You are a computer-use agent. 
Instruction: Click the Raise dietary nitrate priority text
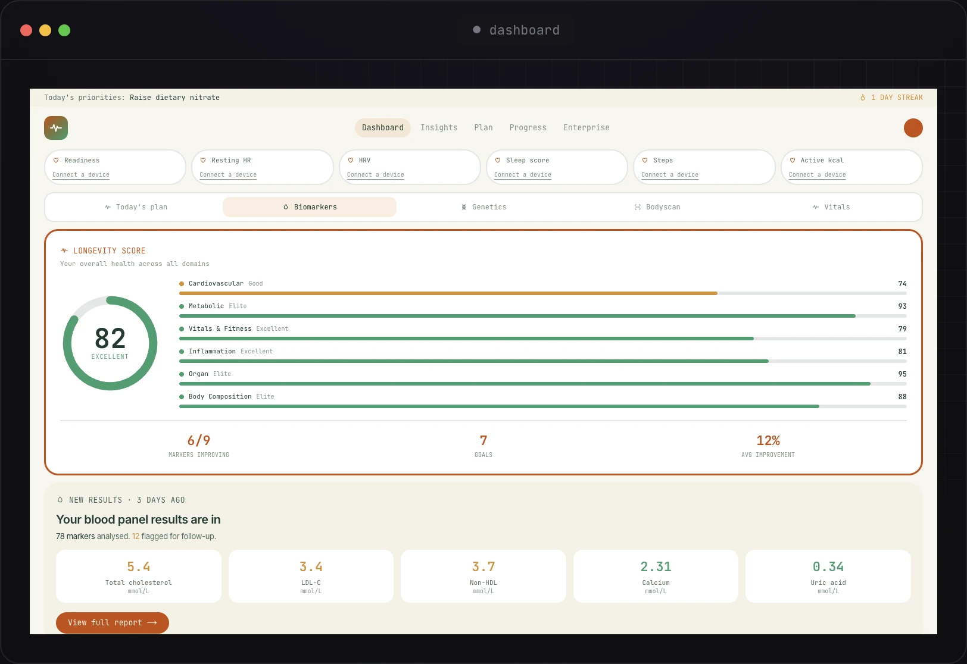[x=174, y=98]
